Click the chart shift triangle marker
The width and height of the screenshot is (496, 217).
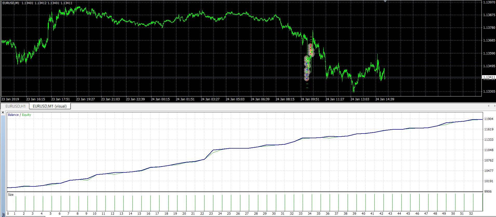(x=386, y=1)
